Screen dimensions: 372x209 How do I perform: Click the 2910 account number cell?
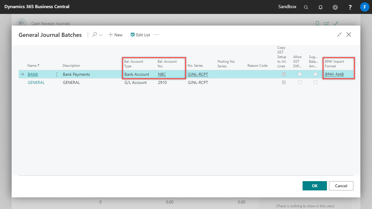tap(162, 82)
